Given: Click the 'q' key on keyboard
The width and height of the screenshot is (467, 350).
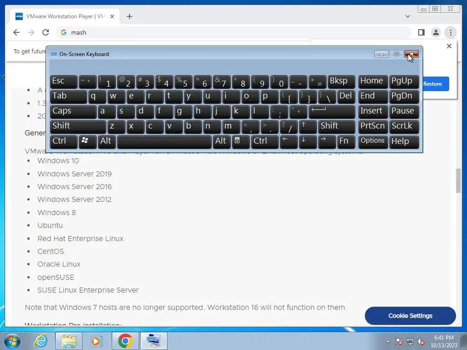Looking at the screenshot, I should coord(97,97).
